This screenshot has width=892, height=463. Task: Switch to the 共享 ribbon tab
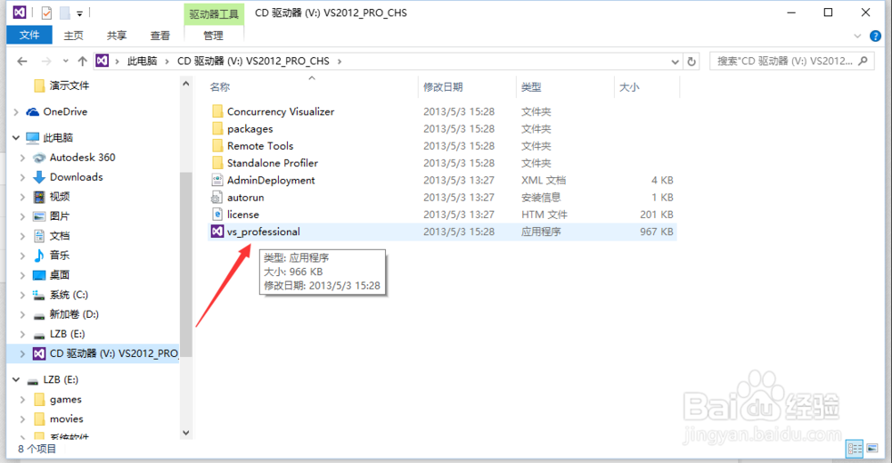pyautogui.click(x=117, y=36)
